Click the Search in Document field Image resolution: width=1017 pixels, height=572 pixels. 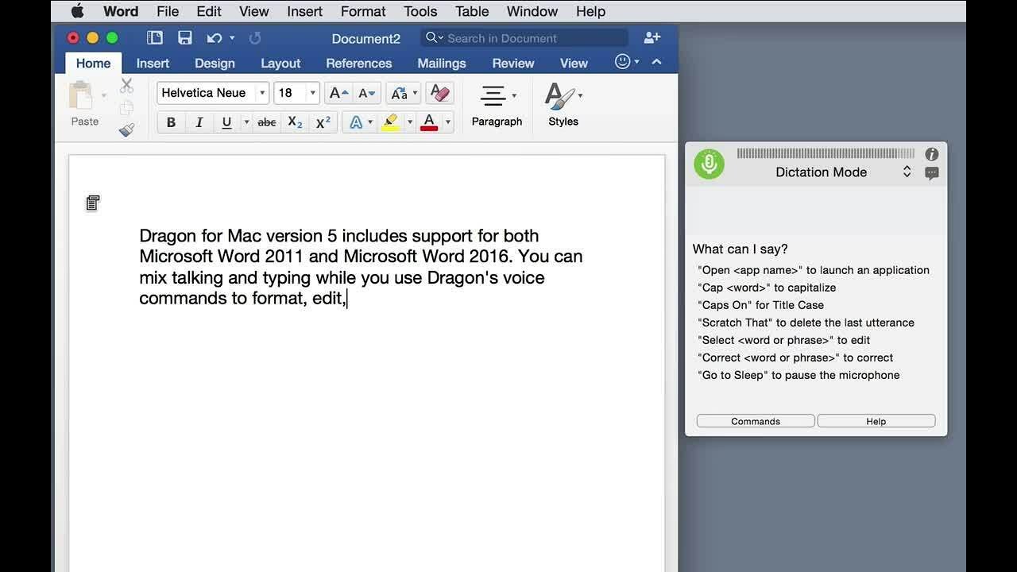click(524, 38)
